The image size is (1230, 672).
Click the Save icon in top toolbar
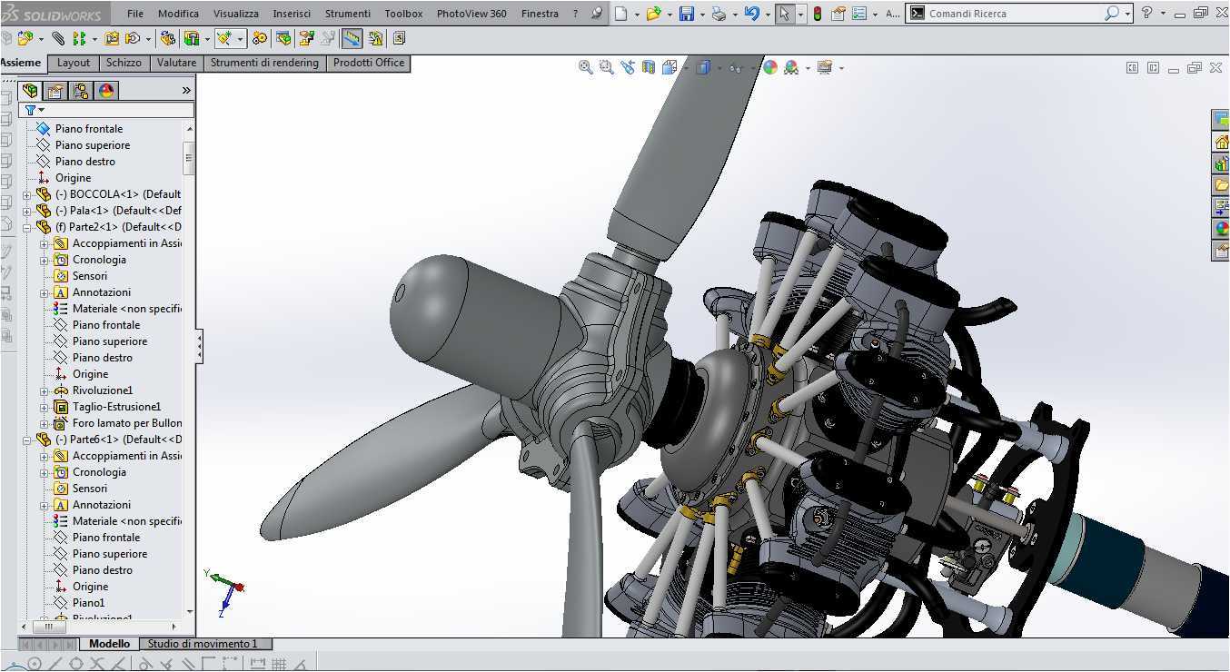coord(687,14)
